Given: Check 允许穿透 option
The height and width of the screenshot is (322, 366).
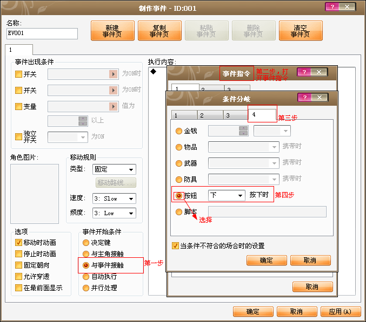Looking at the screenshot, I should point(18,276).
